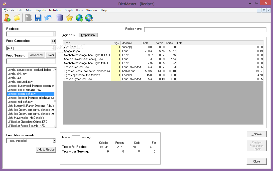Click the blue floppy disk save icon
Screen dimensions: 273x171
pos(38,18)
